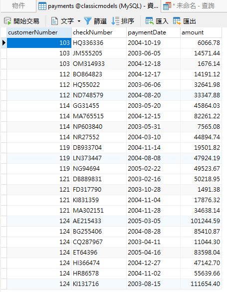Select the payments @classicmodels tab
This screenshot has width=227, height=292.
(x=98, y=6)
